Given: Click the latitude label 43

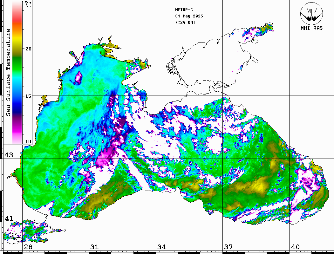Looking at the screenshot, I should click(9, 155).
